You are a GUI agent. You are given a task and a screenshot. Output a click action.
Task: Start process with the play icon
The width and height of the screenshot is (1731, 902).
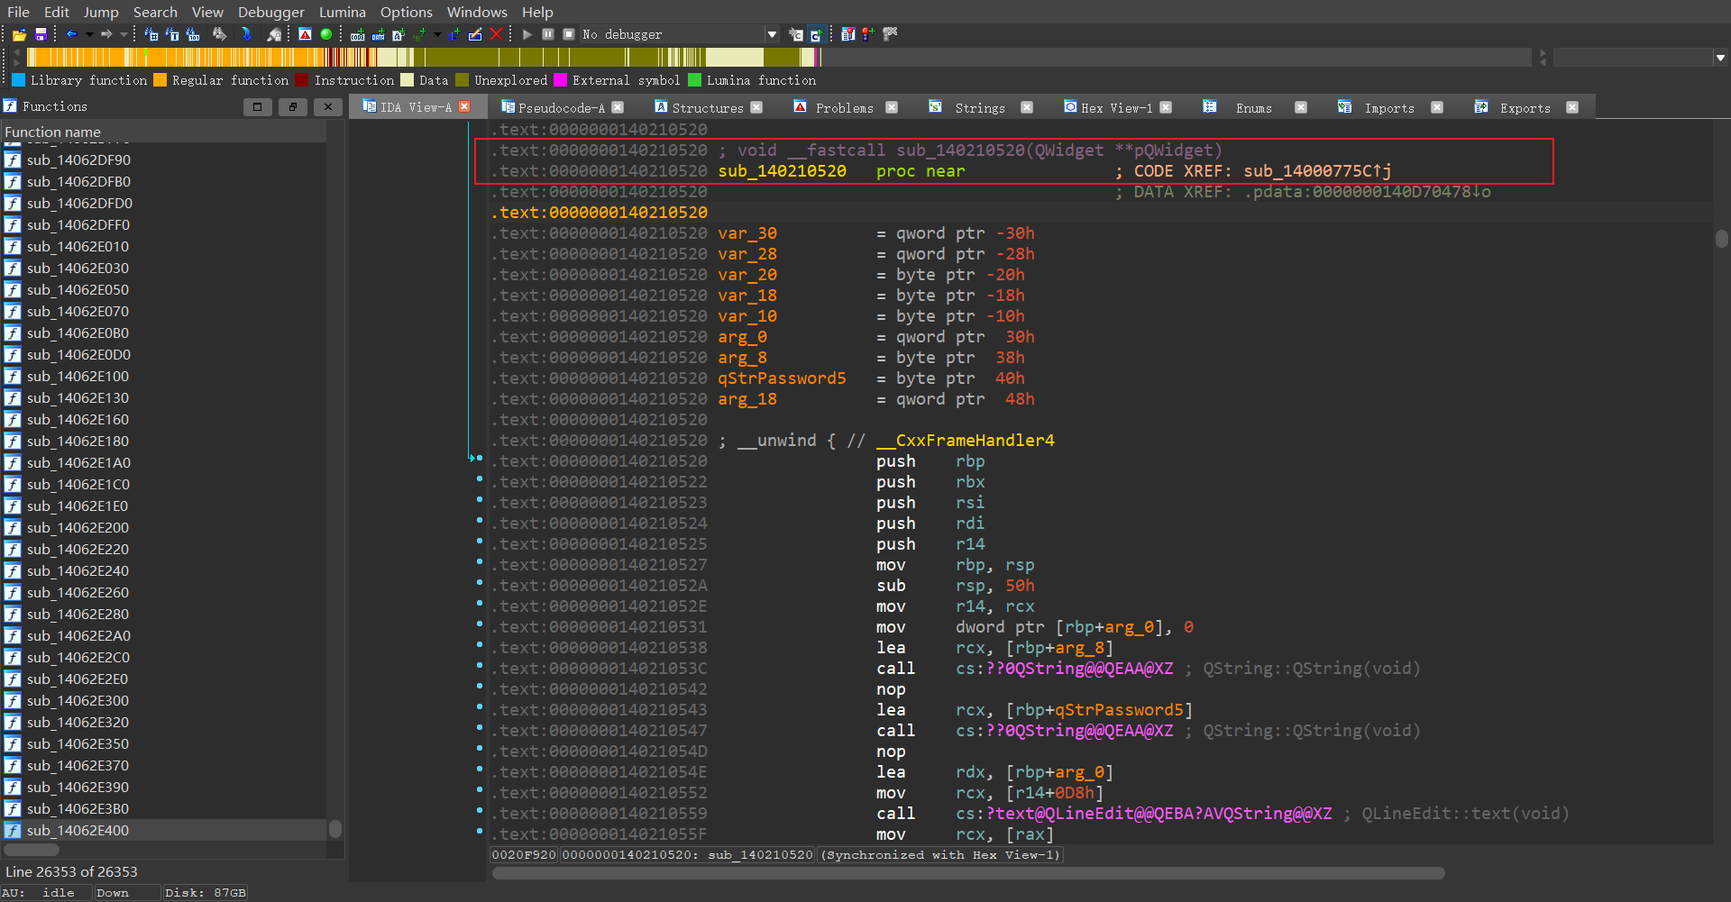[527, 34]
